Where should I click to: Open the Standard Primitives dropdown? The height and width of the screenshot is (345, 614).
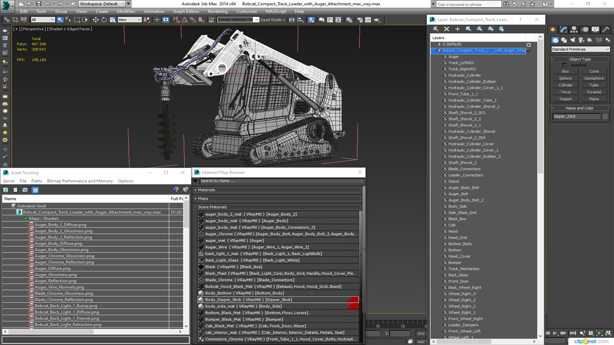580,49
